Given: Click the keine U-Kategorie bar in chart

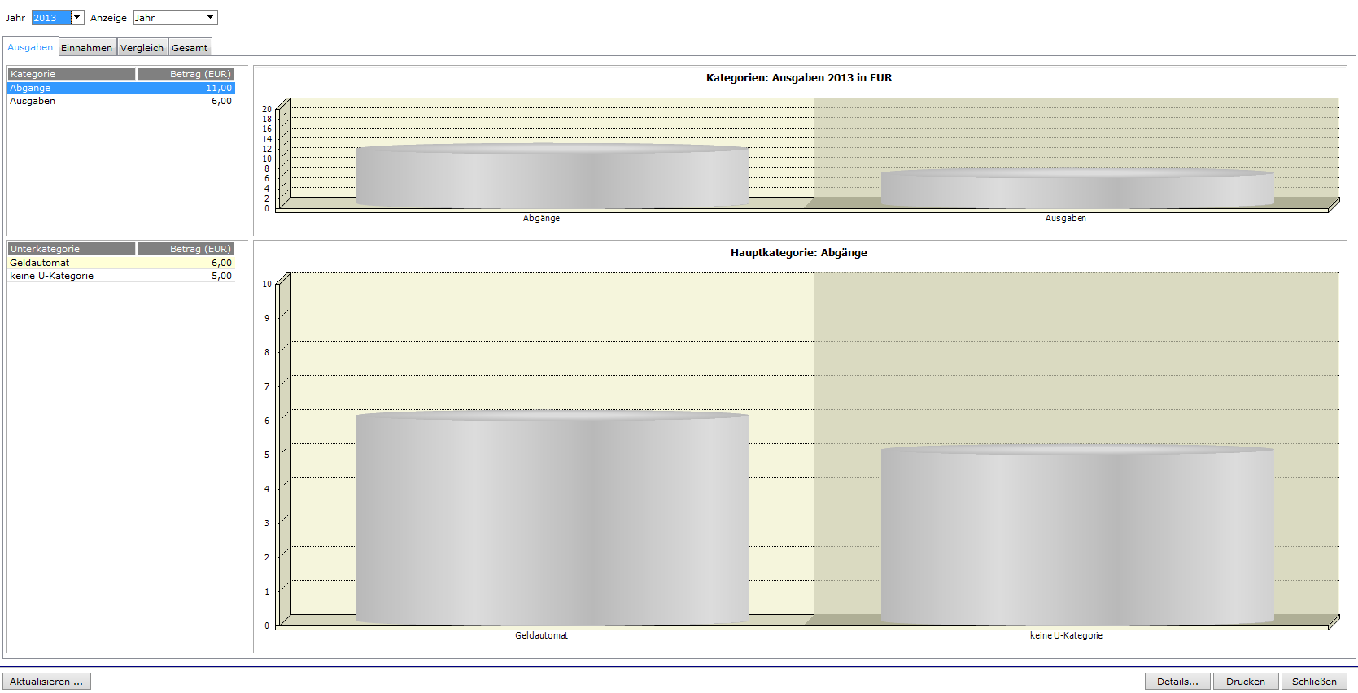Looking at the screenshot, I should [1077, 536].
